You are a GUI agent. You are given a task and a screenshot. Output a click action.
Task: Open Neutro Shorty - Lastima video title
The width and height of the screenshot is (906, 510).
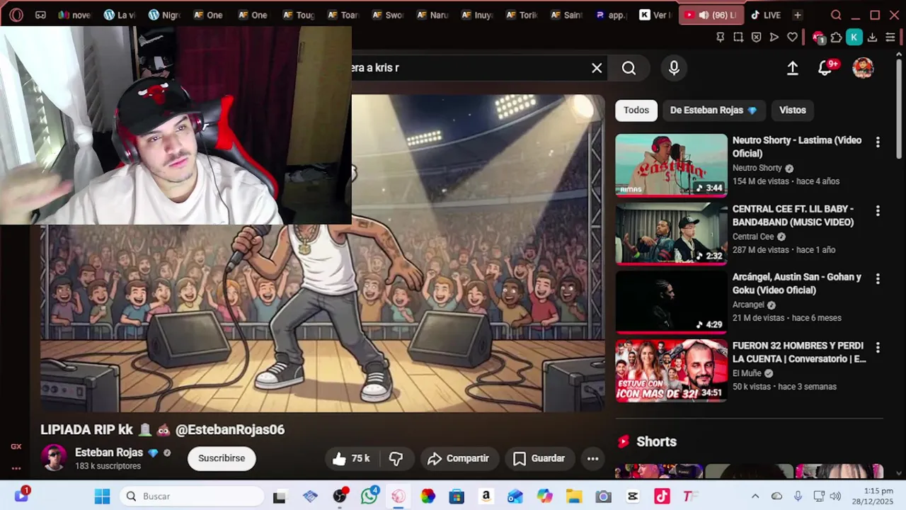(797, 147)
